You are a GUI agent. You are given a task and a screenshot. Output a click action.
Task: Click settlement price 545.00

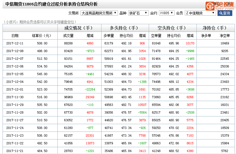pyautogui.click(x=42, y=74)
